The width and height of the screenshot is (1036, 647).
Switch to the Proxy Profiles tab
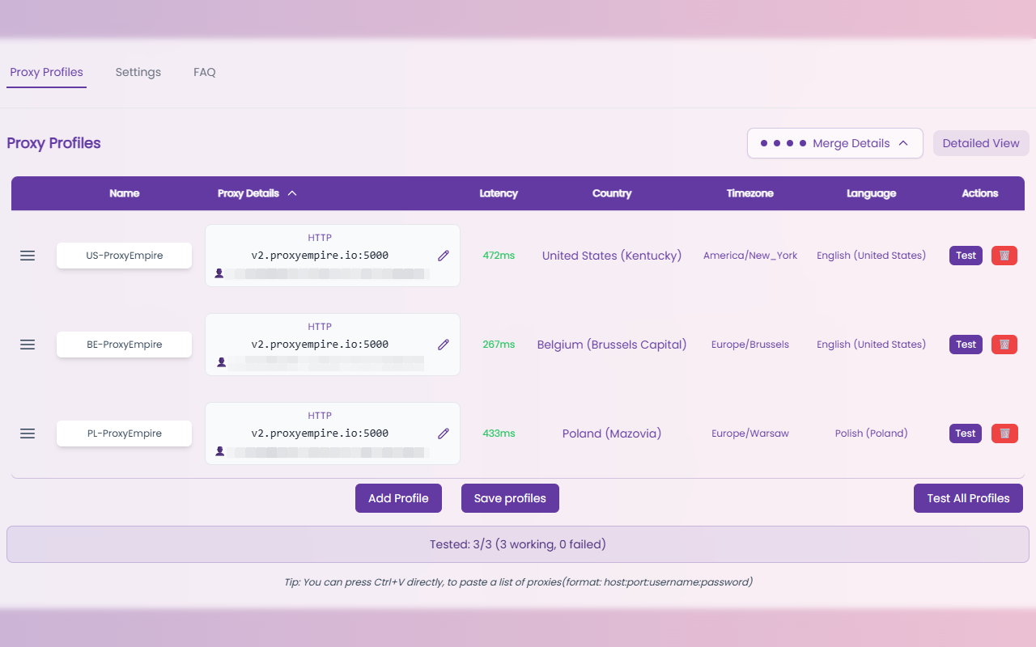point(46,72)
